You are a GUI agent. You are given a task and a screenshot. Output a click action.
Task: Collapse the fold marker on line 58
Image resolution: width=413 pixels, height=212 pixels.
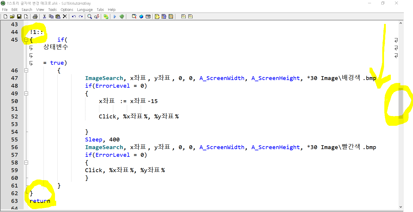(26, 162)
